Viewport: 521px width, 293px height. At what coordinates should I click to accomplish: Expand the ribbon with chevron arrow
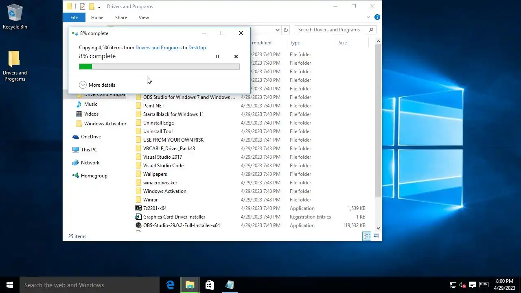368,17
